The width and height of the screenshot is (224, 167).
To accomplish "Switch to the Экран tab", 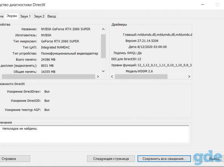I will (x=12, y=16).
